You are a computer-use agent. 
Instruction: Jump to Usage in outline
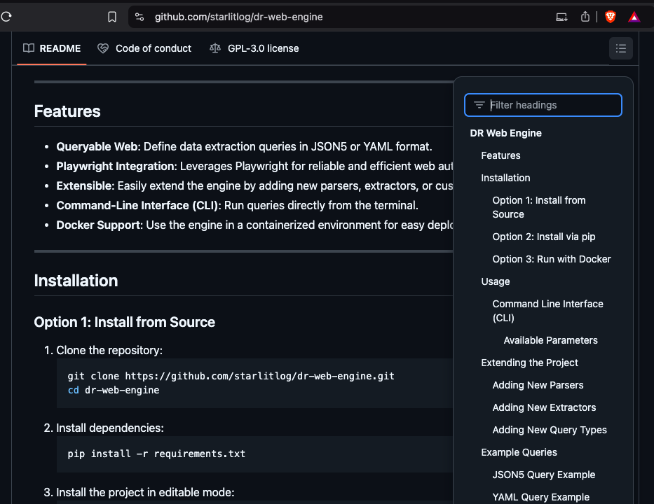(495, 281)
